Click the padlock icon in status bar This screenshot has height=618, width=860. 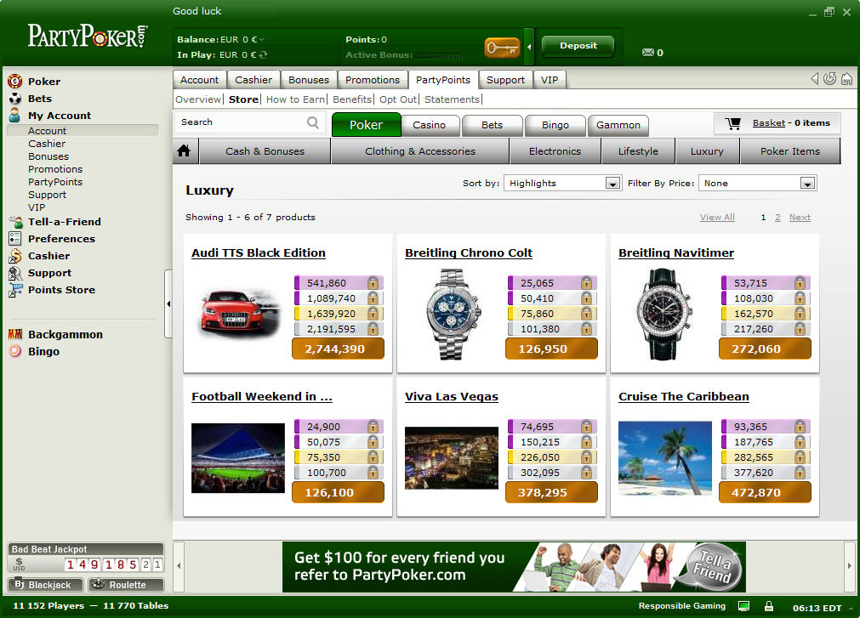769,606
